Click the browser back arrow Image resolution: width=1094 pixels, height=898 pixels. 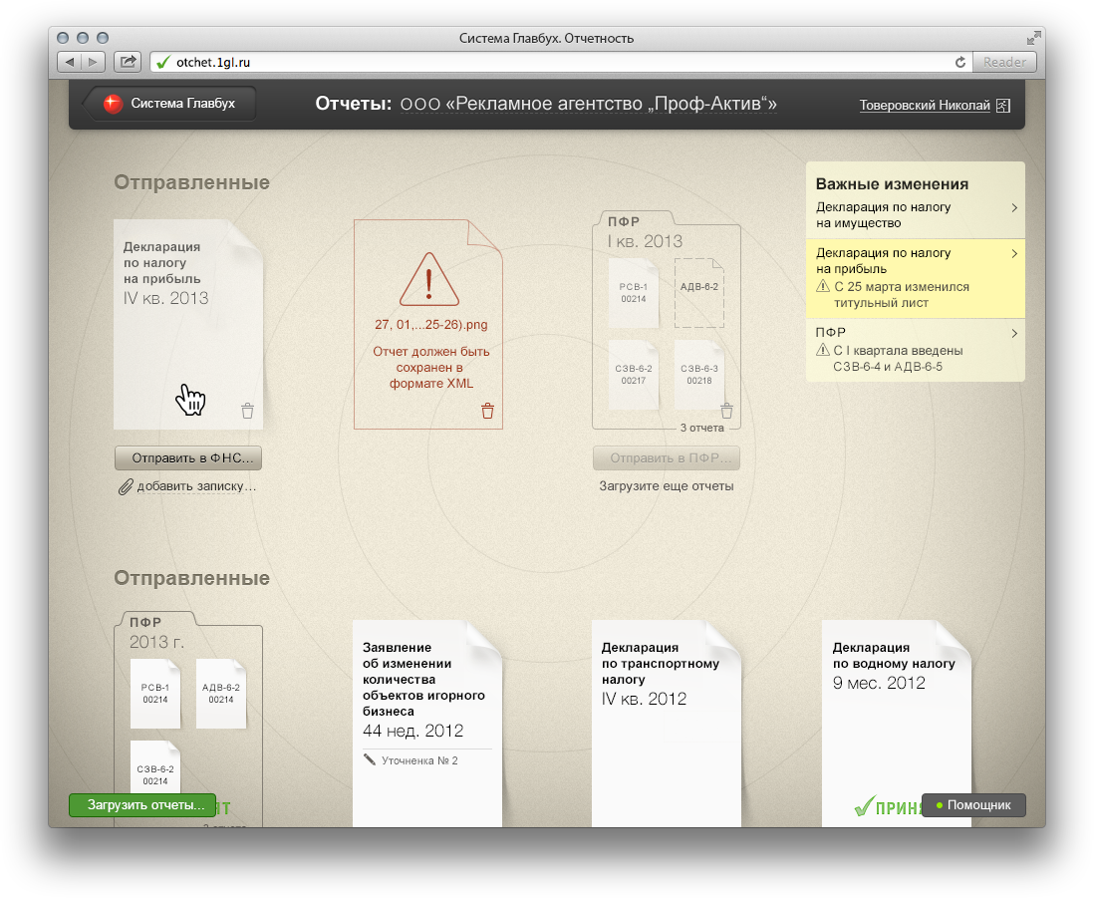point(70,62)
